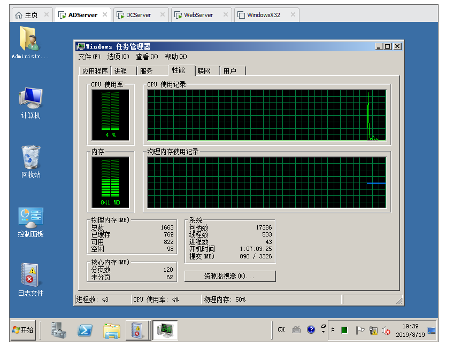Click the 资源监视器(R)... button

[x=230, y=276]
